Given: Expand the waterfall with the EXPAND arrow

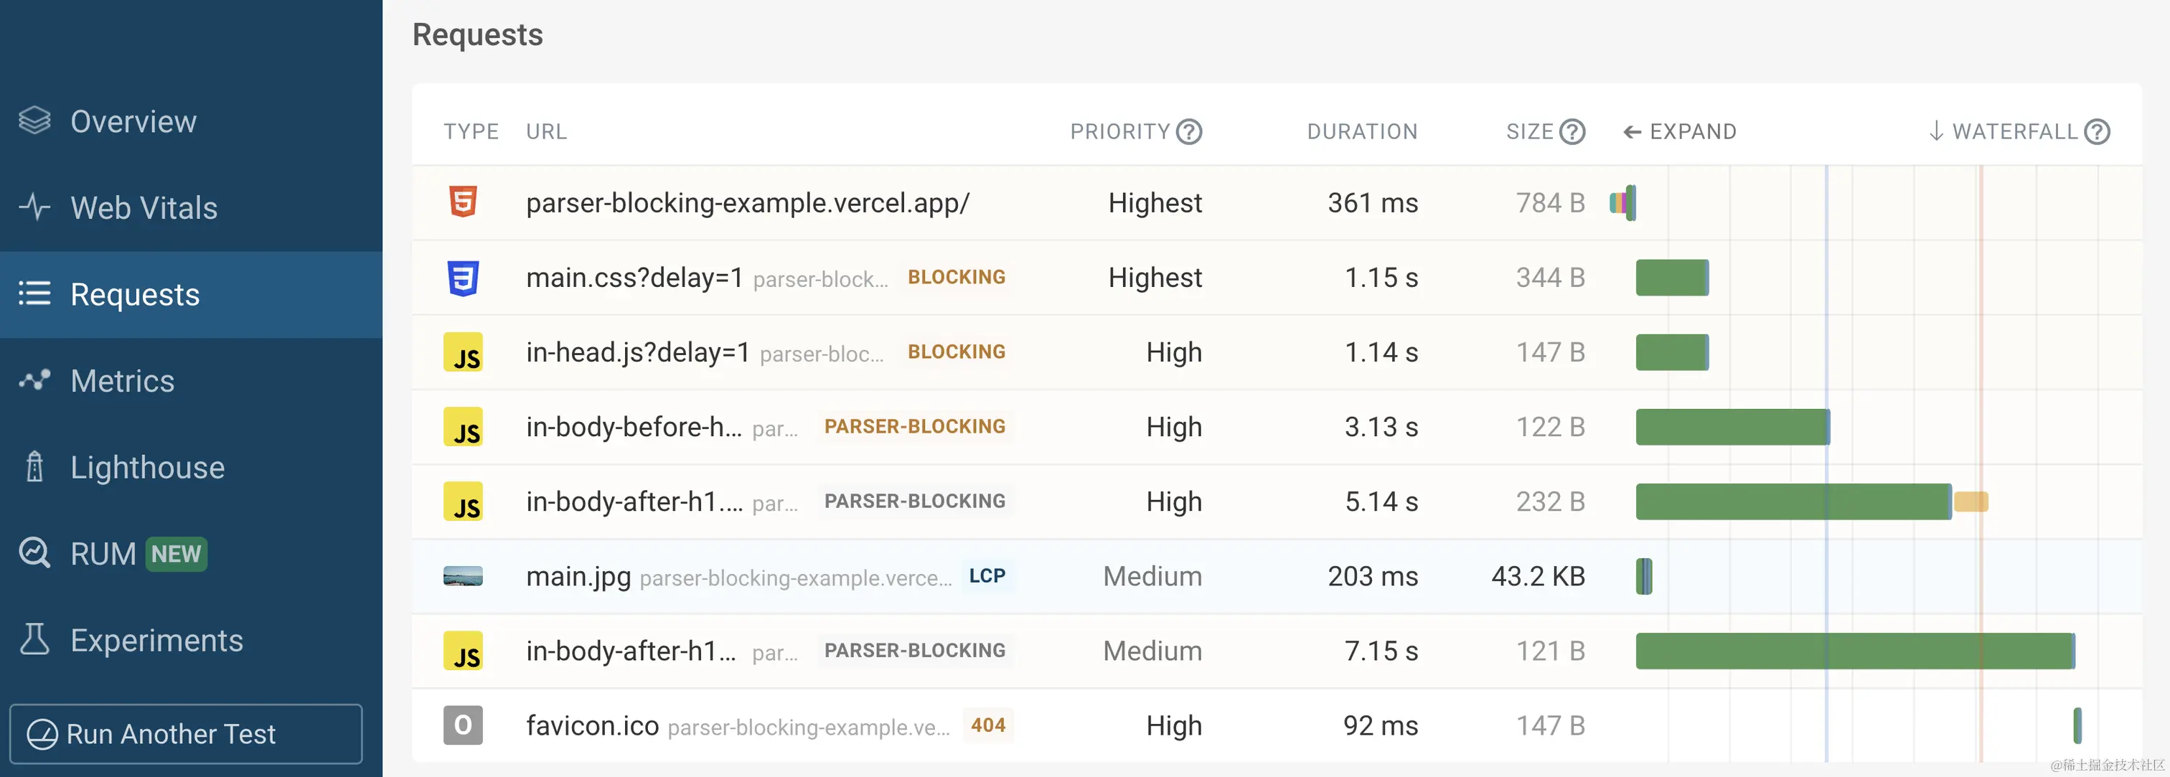Looking at the screenshot, I should tap(1679, 132).
